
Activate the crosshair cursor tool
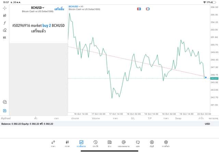4,8
